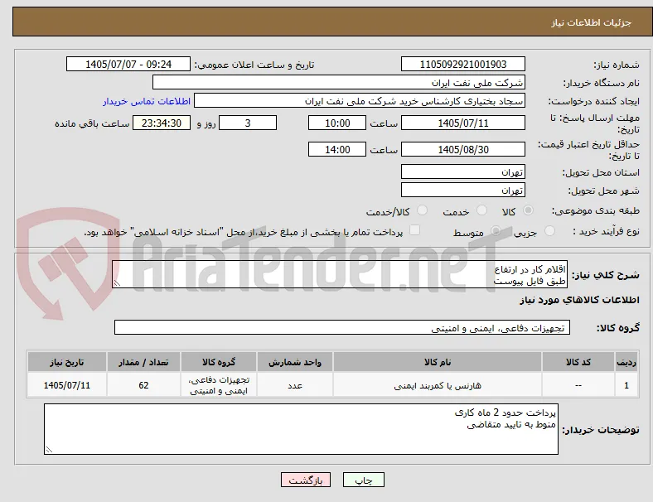This screenshot has height=502, width=653.
Task: Click the table group cell تجهیزات دفاعی، ایمنی و امنیتی
Action: tap(219, 385)
